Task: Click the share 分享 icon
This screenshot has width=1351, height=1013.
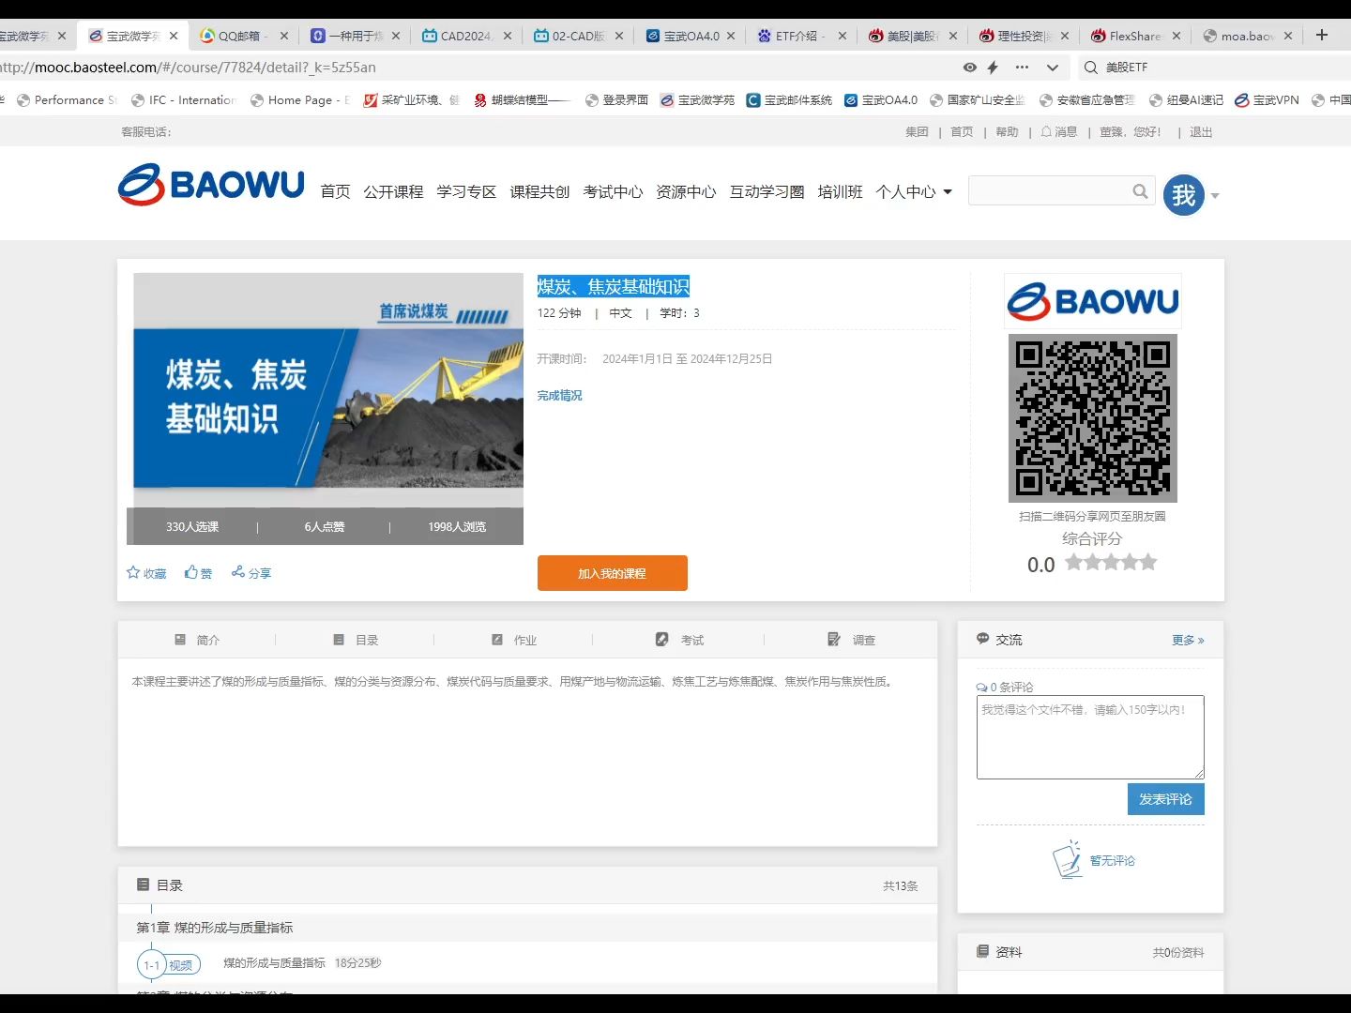Action: click(238, 572)
